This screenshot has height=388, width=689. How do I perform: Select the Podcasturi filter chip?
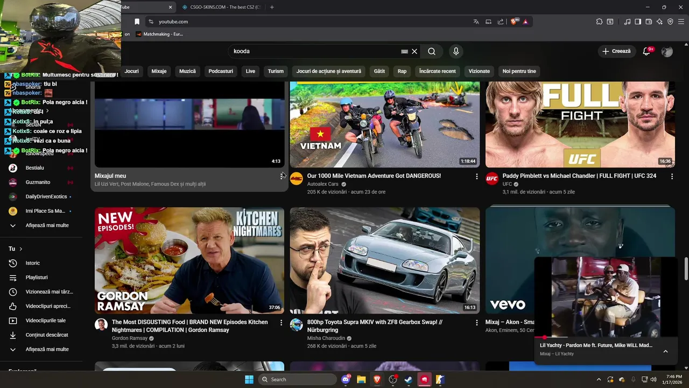221,71
